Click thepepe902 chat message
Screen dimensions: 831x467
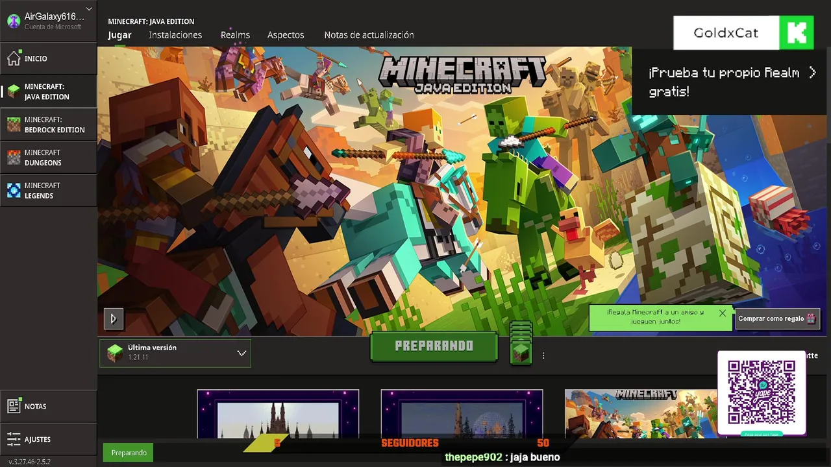click(x=502, y=457)
